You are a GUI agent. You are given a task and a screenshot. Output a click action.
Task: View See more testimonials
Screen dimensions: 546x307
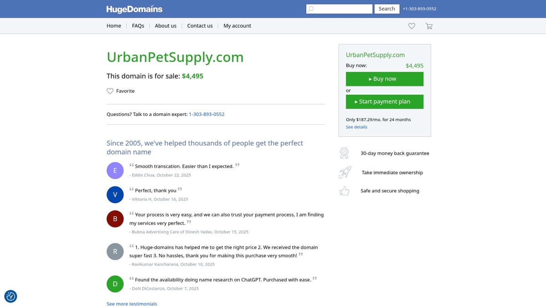point(131,303)
